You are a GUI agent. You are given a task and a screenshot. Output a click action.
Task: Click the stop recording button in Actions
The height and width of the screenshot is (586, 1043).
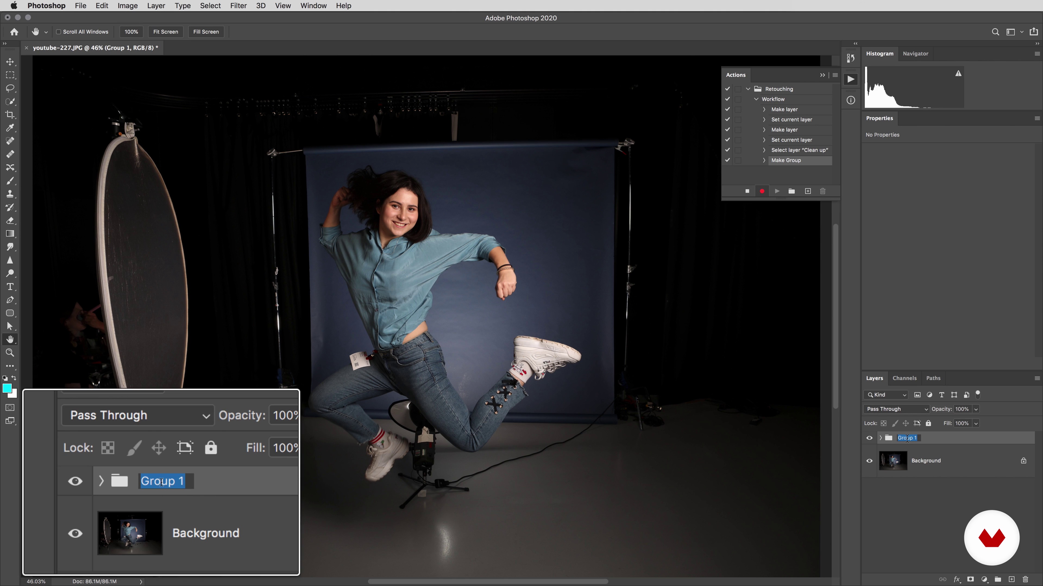[x=747, y=191]
